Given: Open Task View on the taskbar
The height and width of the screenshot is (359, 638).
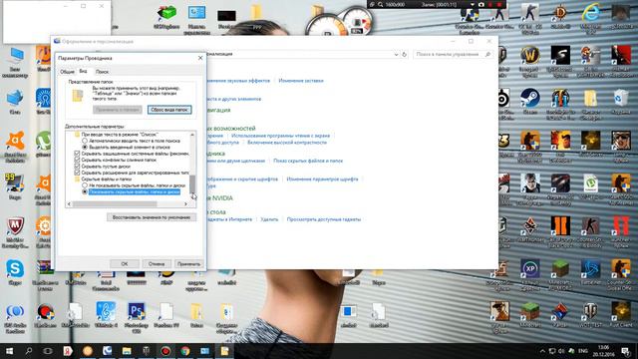Looking at the screenshot, I should 48,351.
